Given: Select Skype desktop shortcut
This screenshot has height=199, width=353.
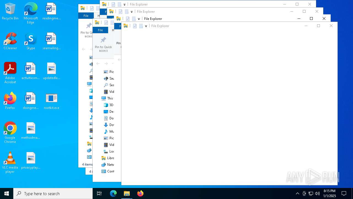Looking at the screenshot, I should (31, 41).
